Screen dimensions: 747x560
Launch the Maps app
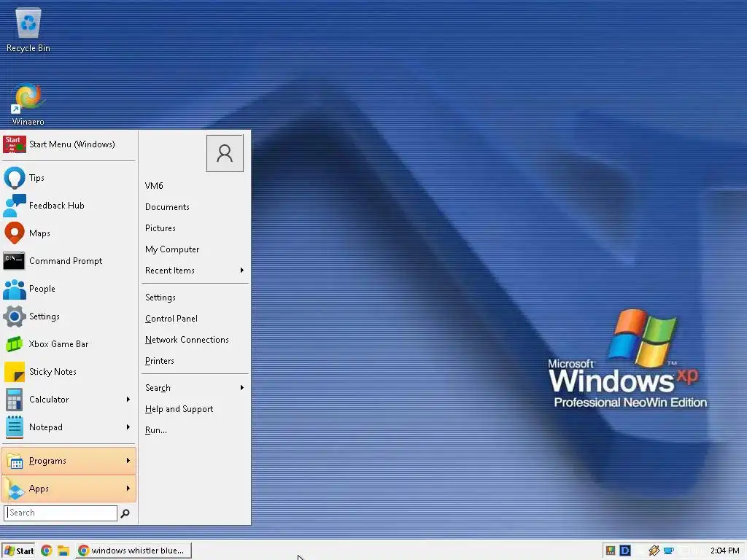click(x=69, y=233)
